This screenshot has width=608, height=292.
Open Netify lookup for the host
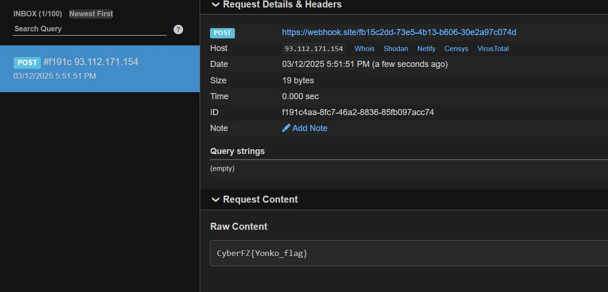tap(426, 49)
